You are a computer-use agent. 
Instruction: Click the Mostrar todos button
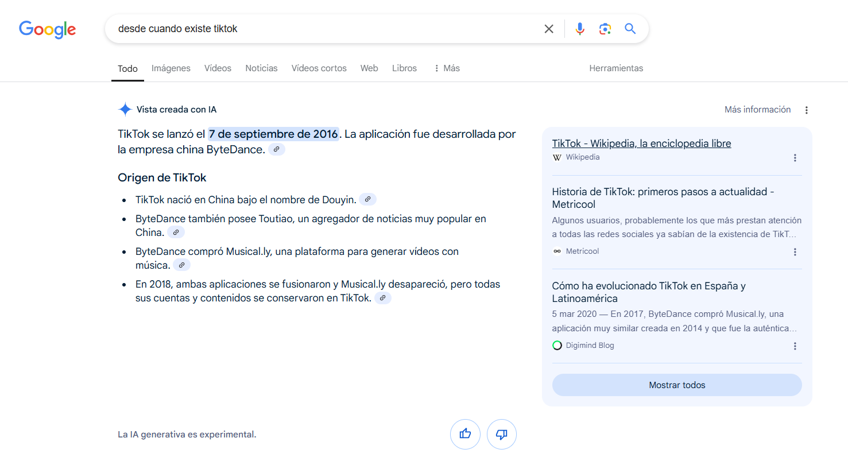pos(676,385)
